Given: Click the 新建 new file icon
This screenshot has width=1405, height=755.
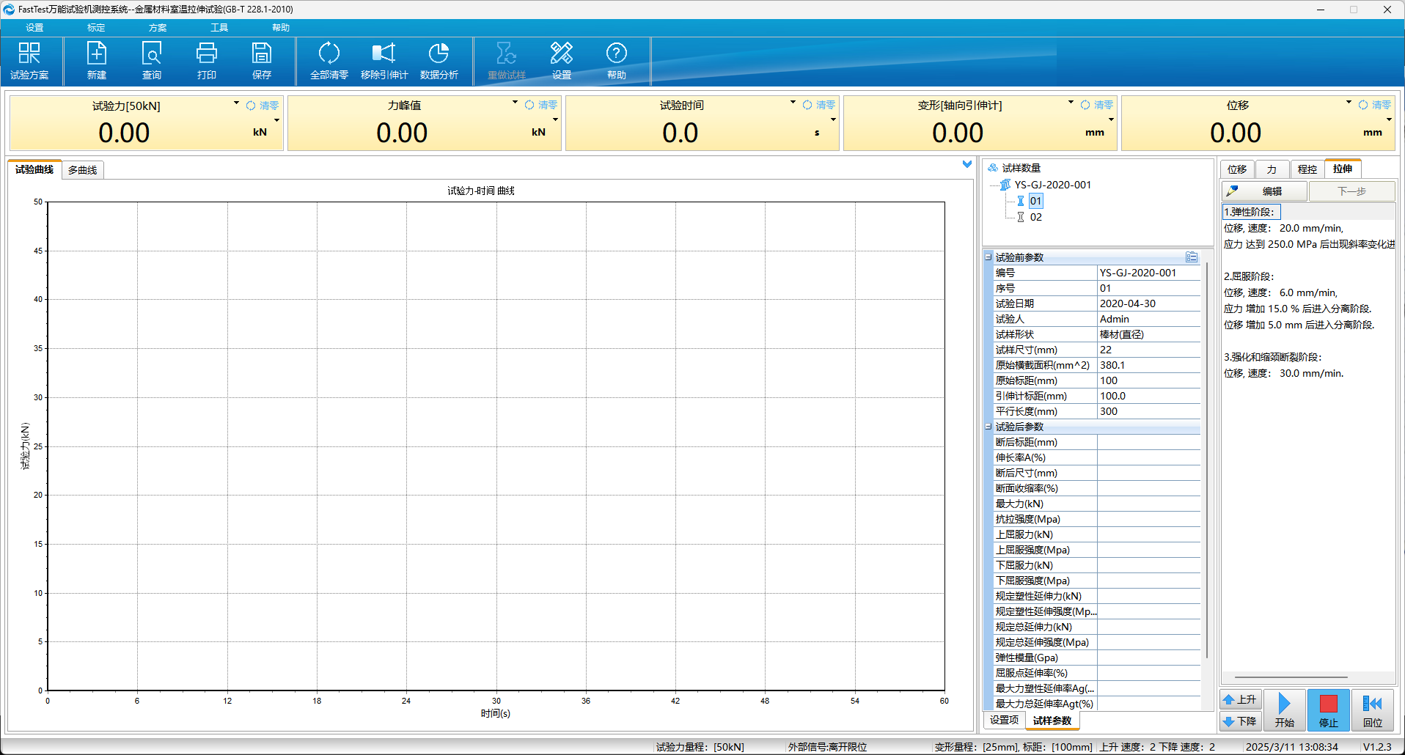Looking at the screenshot, I should [x=97, y=60].
